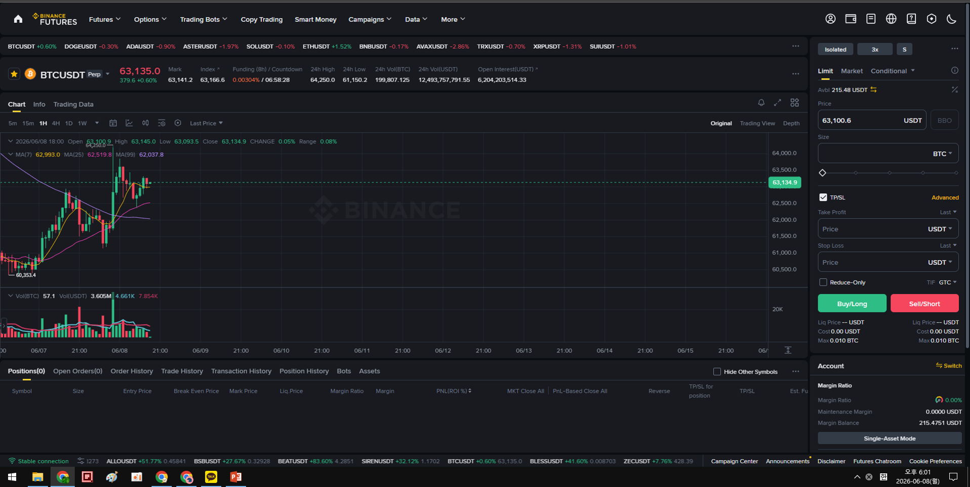Image resolution: width=970 pixels, height=487 pixels.
Task: Click Single-Asset Mode button
Action: [890, 438]
